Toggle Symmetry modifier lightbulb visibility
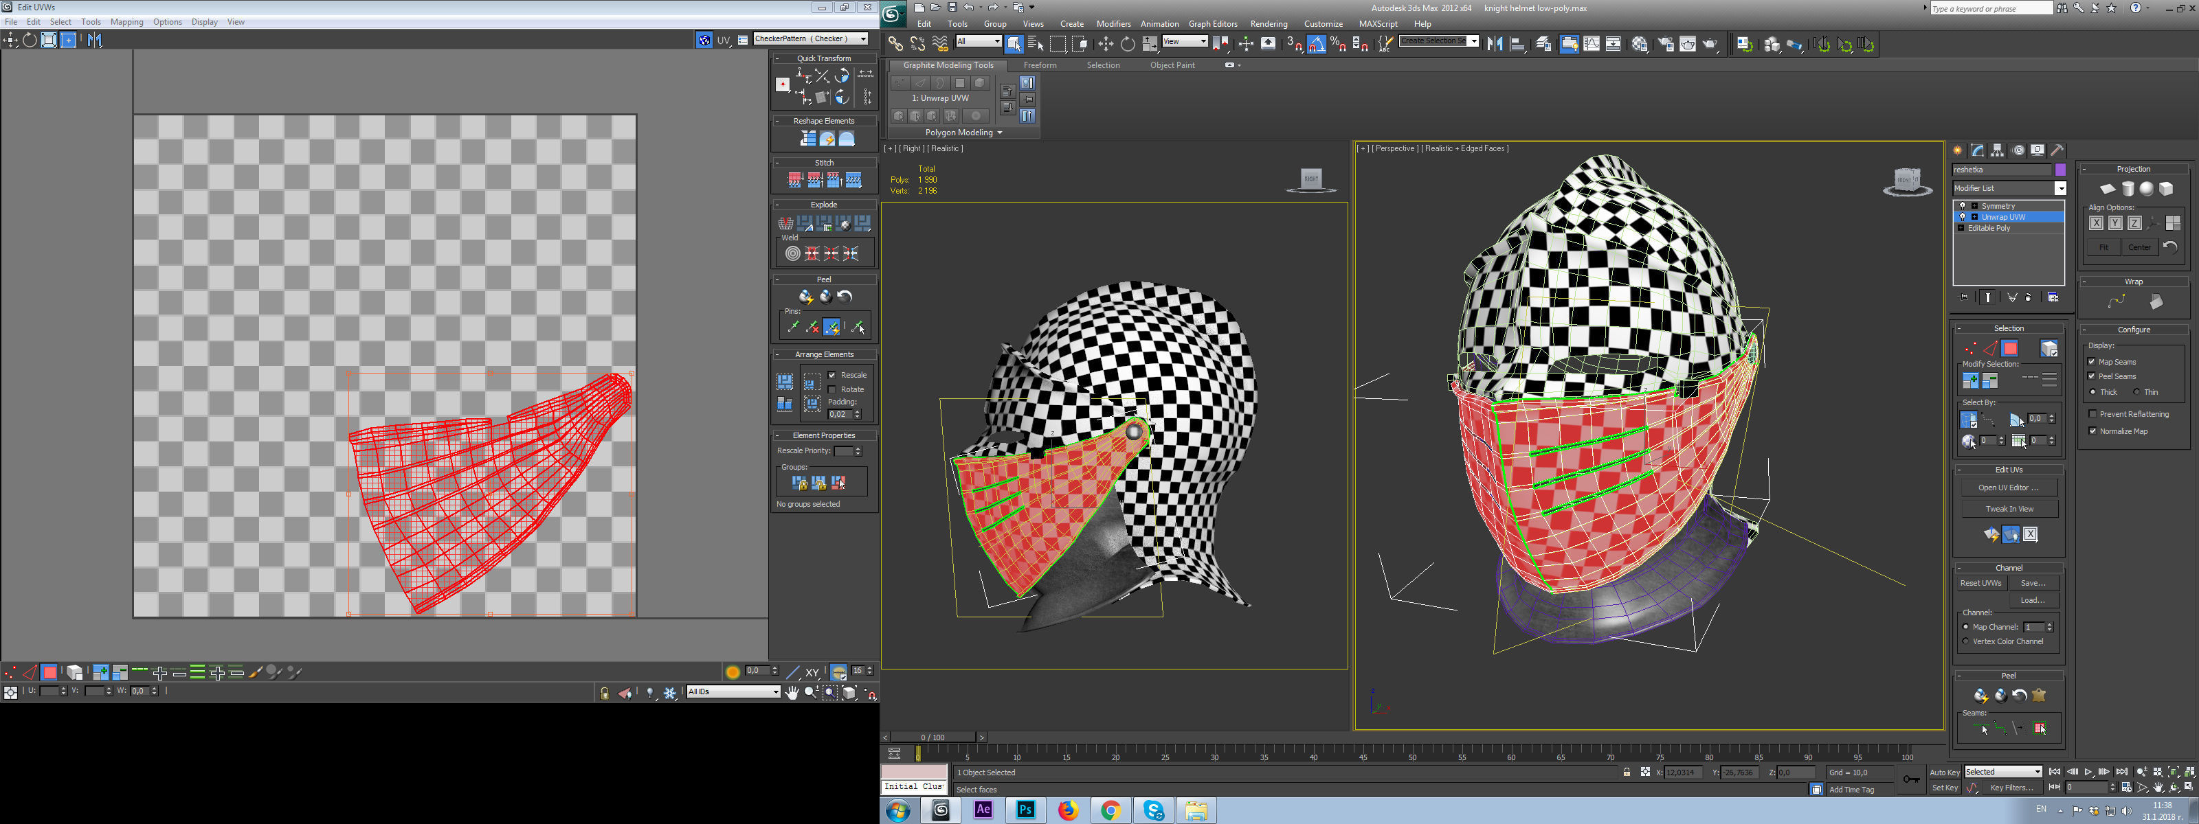The height and width of the screenshot is (824, 2199). (x=1962, y=205)
